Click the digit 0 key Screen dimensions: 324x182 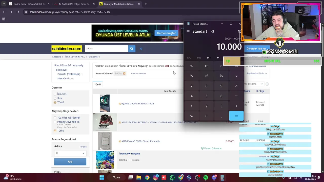click(x=206, y=116)
